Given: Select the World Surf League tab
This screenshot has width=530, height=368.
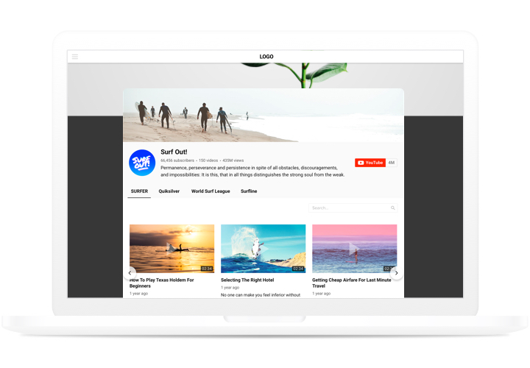Looking at the screenshot, I should 211,191.
